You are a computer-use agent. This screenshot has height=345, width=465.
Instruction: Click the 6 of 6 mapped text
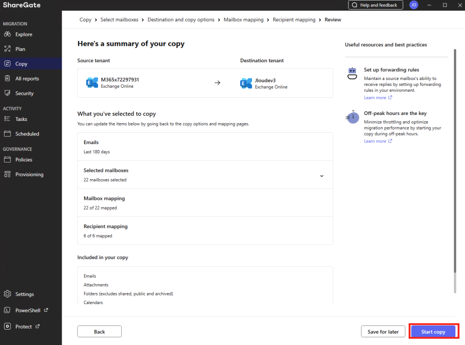[98, 236]
